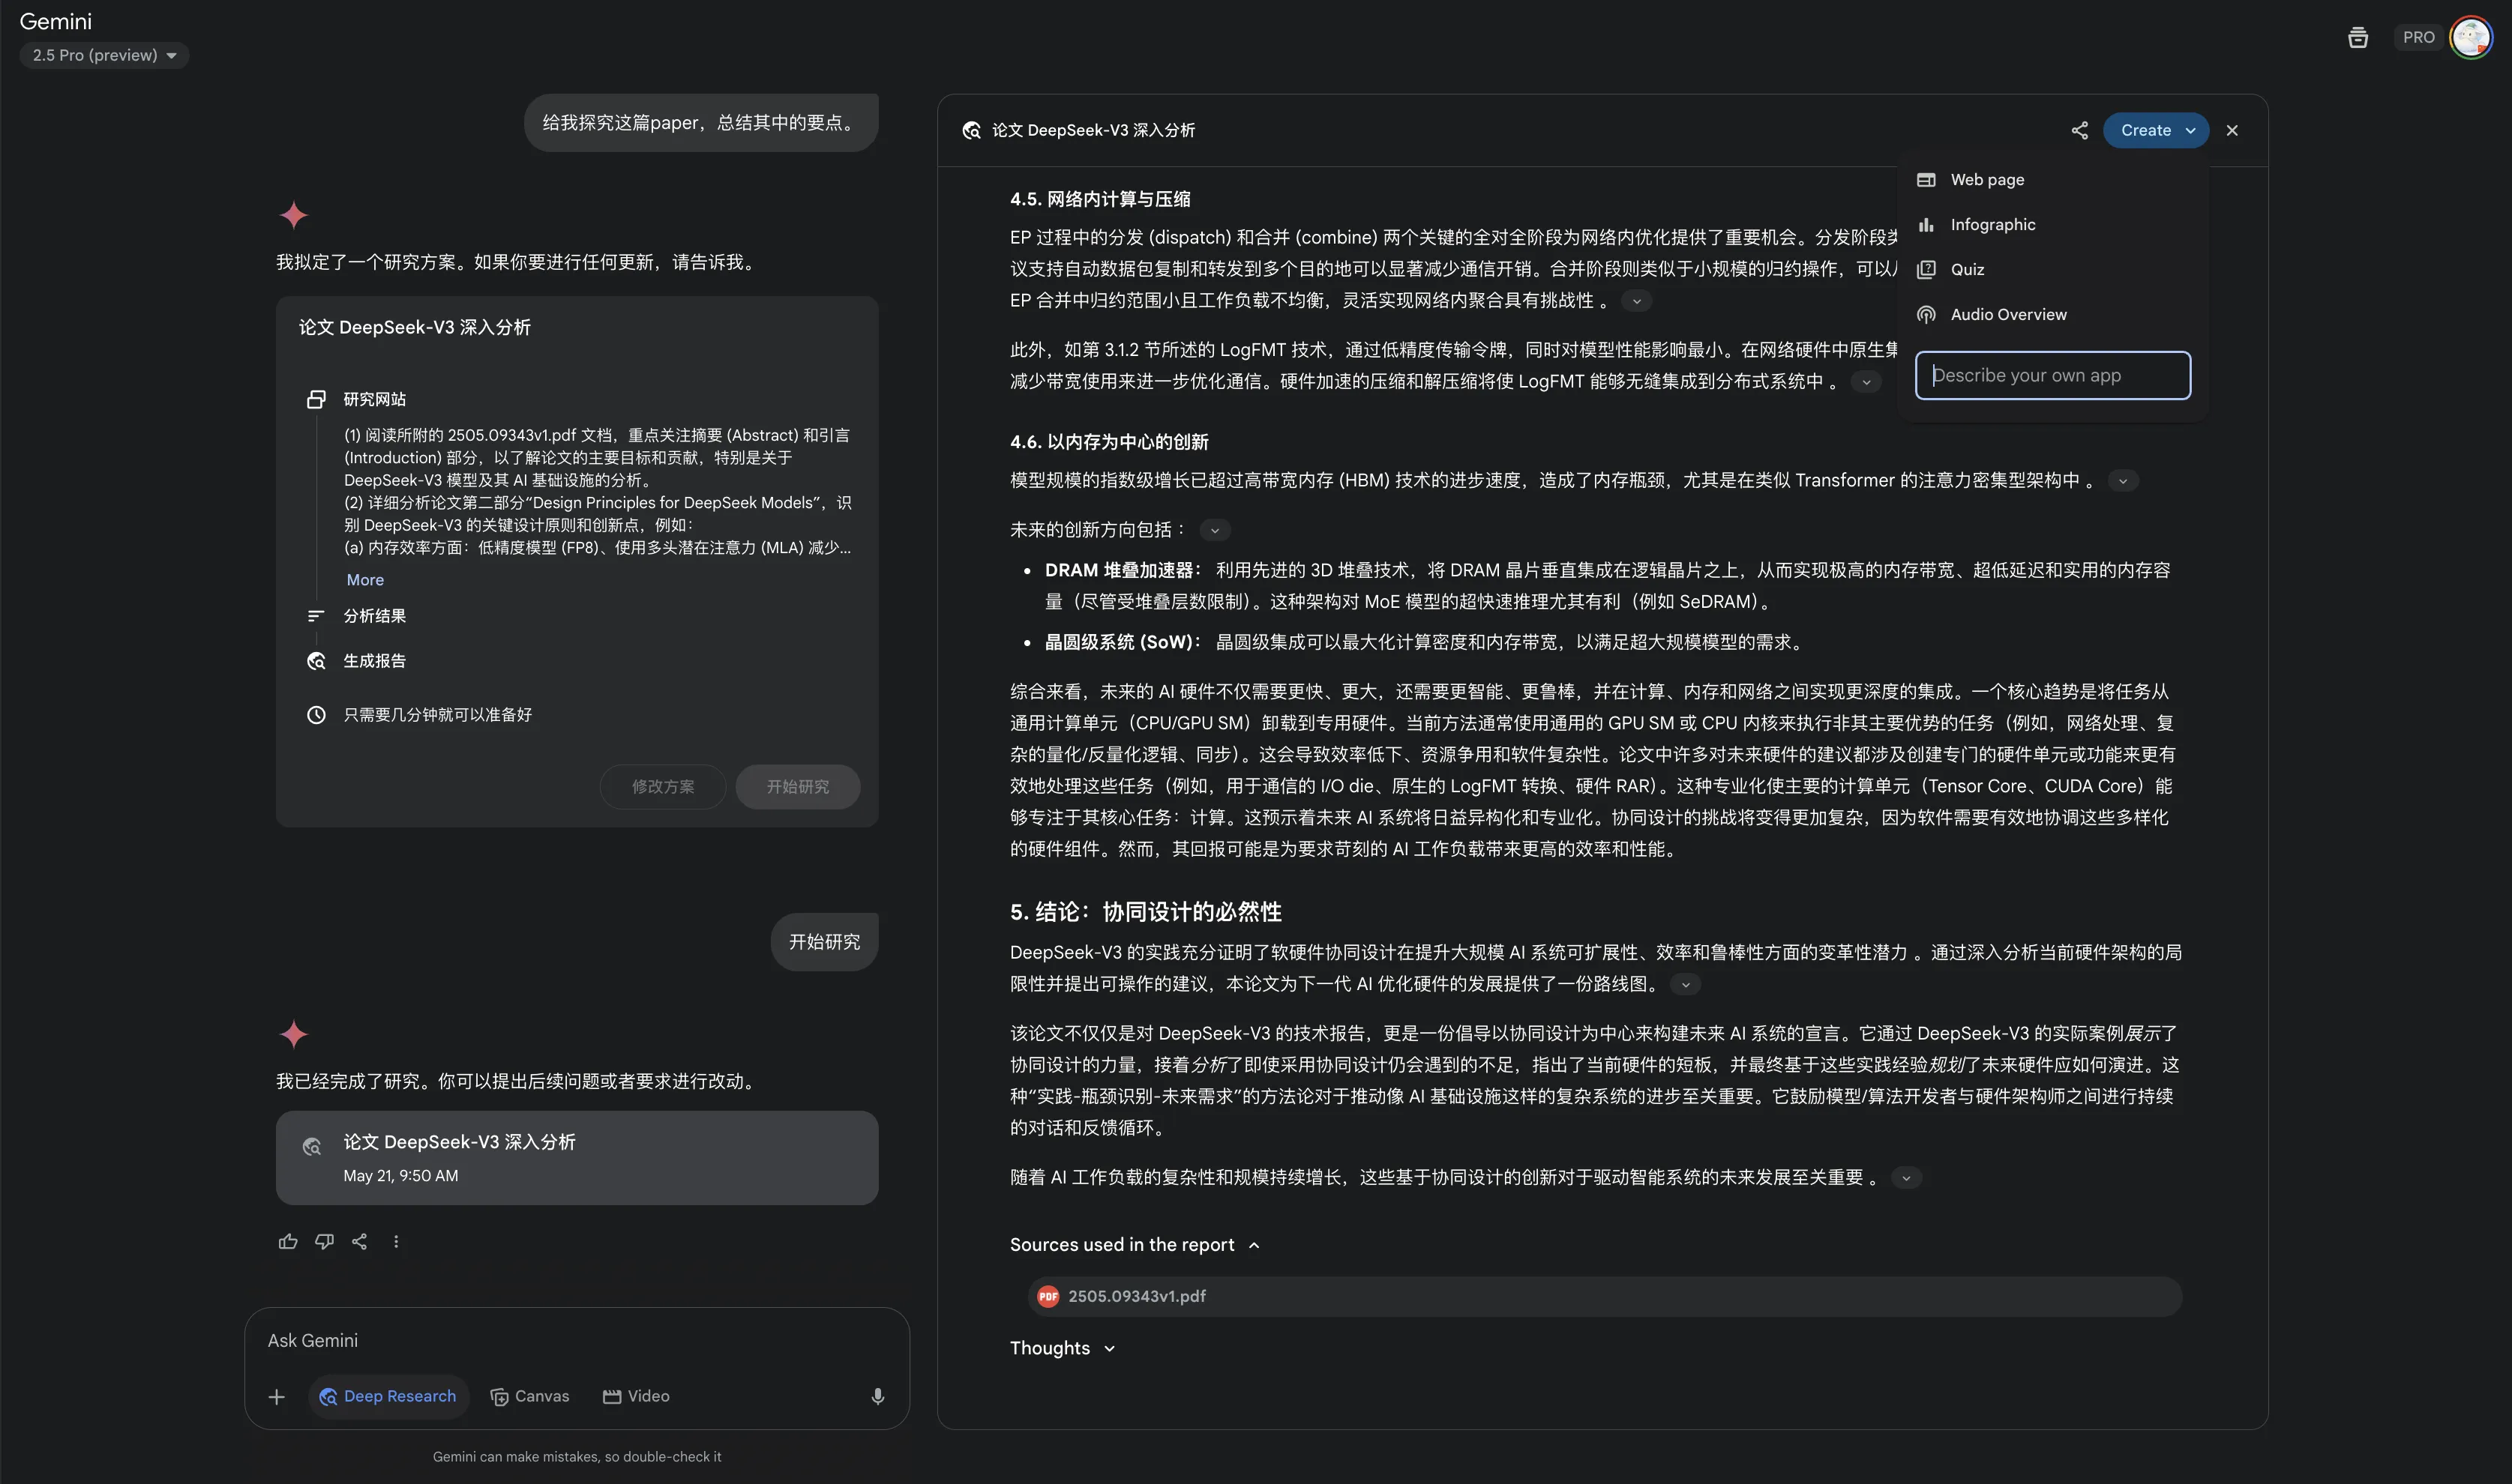Viewport: 2512px width, 1484px height.
Task: Click the Quiz icon in menu
Action: tap(1926, 269)
